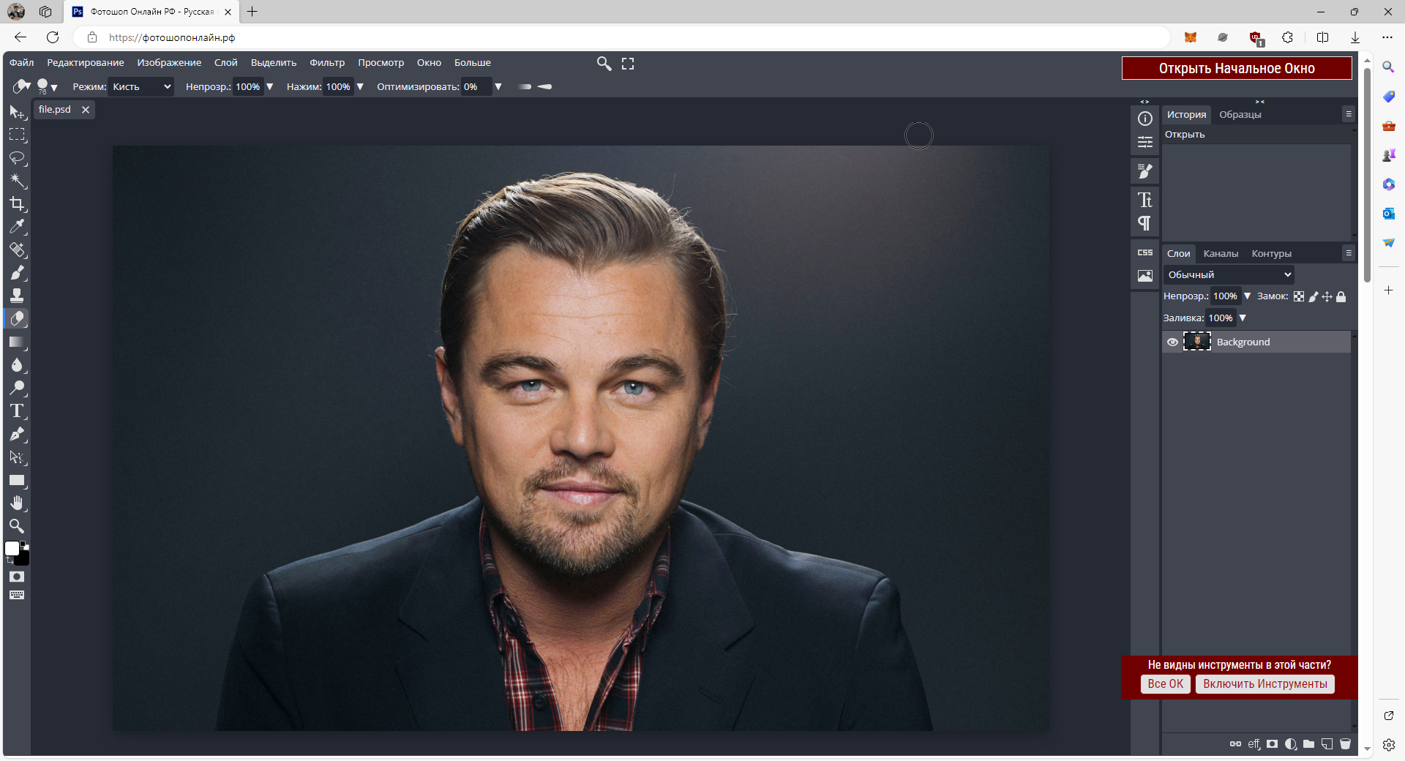The image size is (1405, 761).
Task: Create a new folder in layers panel
Action: 1309,744
